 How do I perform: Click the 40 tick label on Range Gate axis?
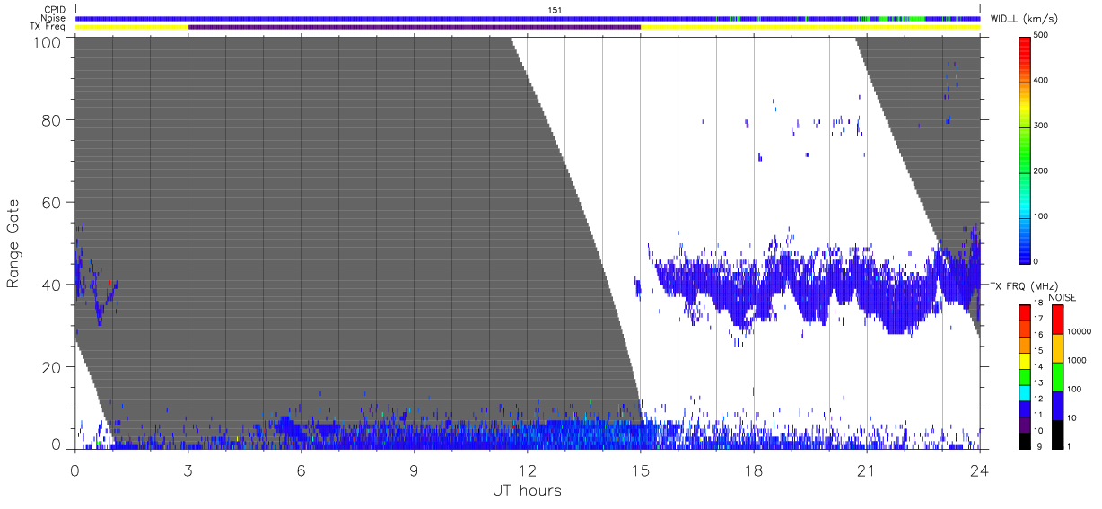(x=52, y=285)
